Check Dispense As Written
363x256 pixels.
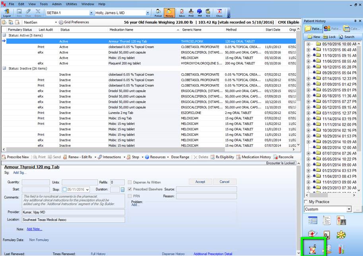pos(130,182)
